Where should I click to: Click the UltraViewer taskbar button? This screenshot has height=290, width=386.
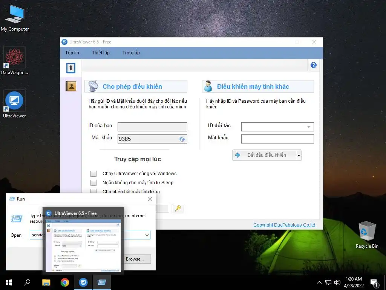click(x=83, y=282)
